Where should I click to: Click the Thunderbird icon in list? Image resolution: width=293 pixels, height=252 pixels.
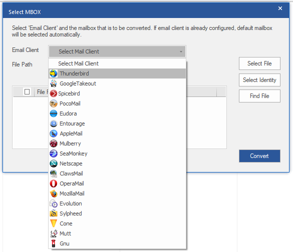(x=54, y=73)
